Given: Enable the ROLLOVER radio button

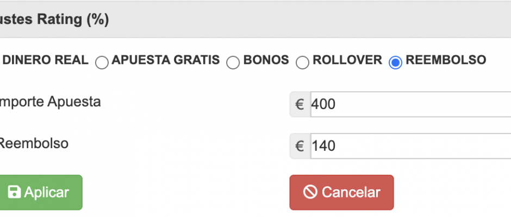Looking at the screenshot, I should click(302, 63).
